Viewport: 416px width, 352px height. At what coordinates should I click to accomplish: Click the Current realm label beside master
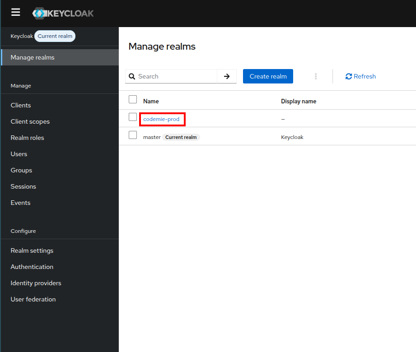click(181, 137)
